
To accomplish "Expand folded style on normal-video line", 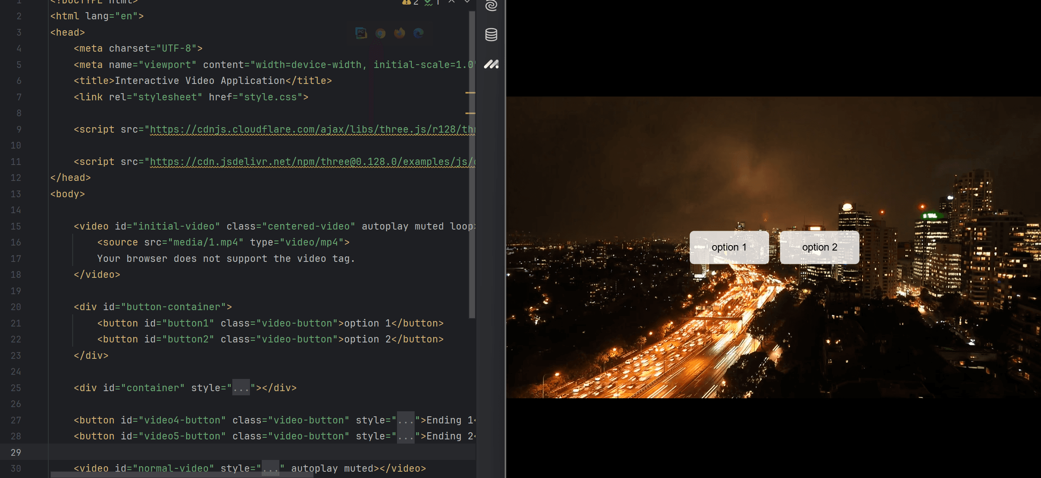I will 271,468.
